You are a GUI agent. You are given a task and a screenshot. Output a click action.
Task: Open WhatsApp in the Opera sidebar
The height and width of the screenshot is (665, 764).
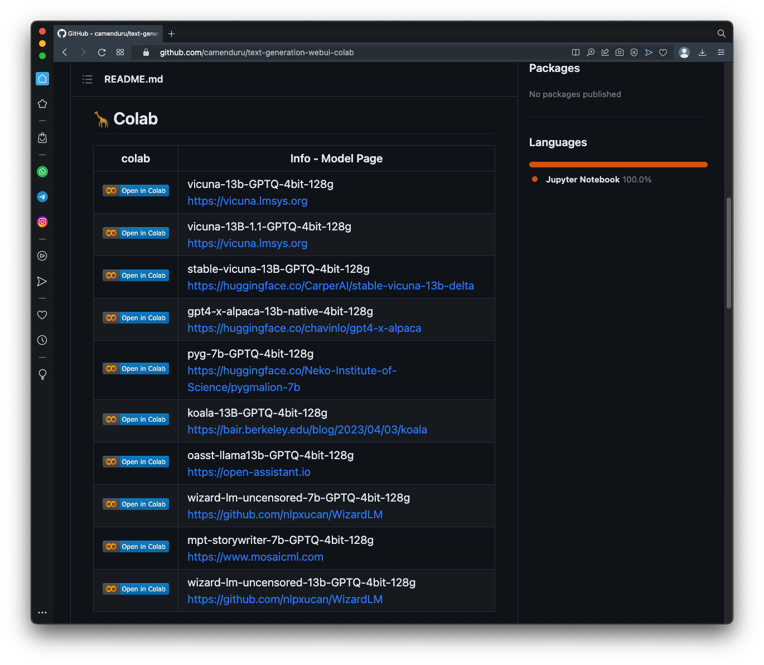pos(42,172)
